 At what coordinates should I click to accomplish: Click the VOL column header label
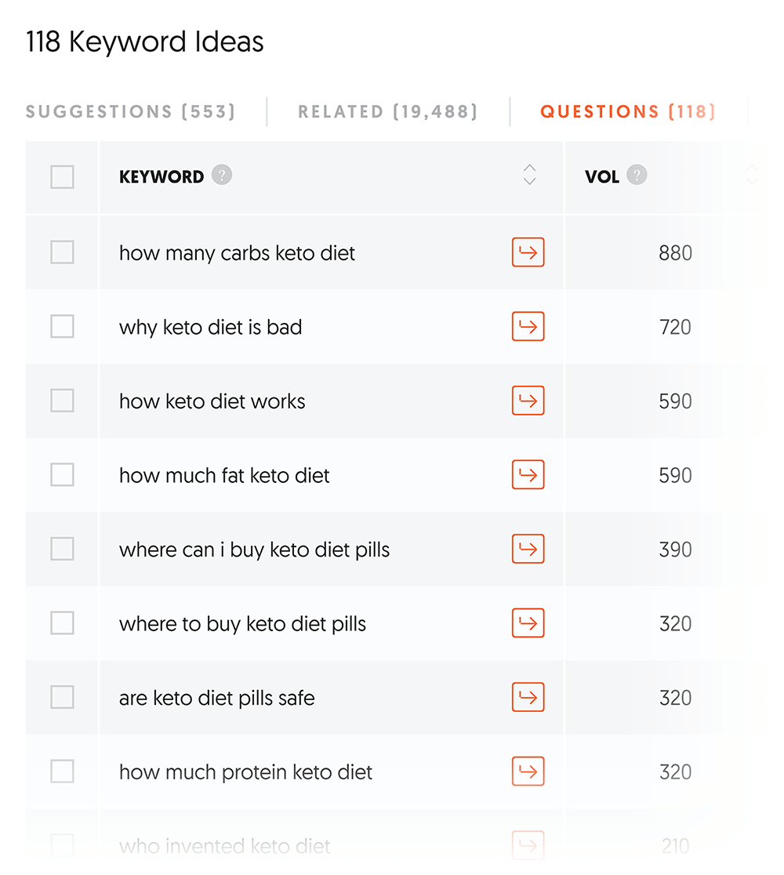(x=602, y=177)
